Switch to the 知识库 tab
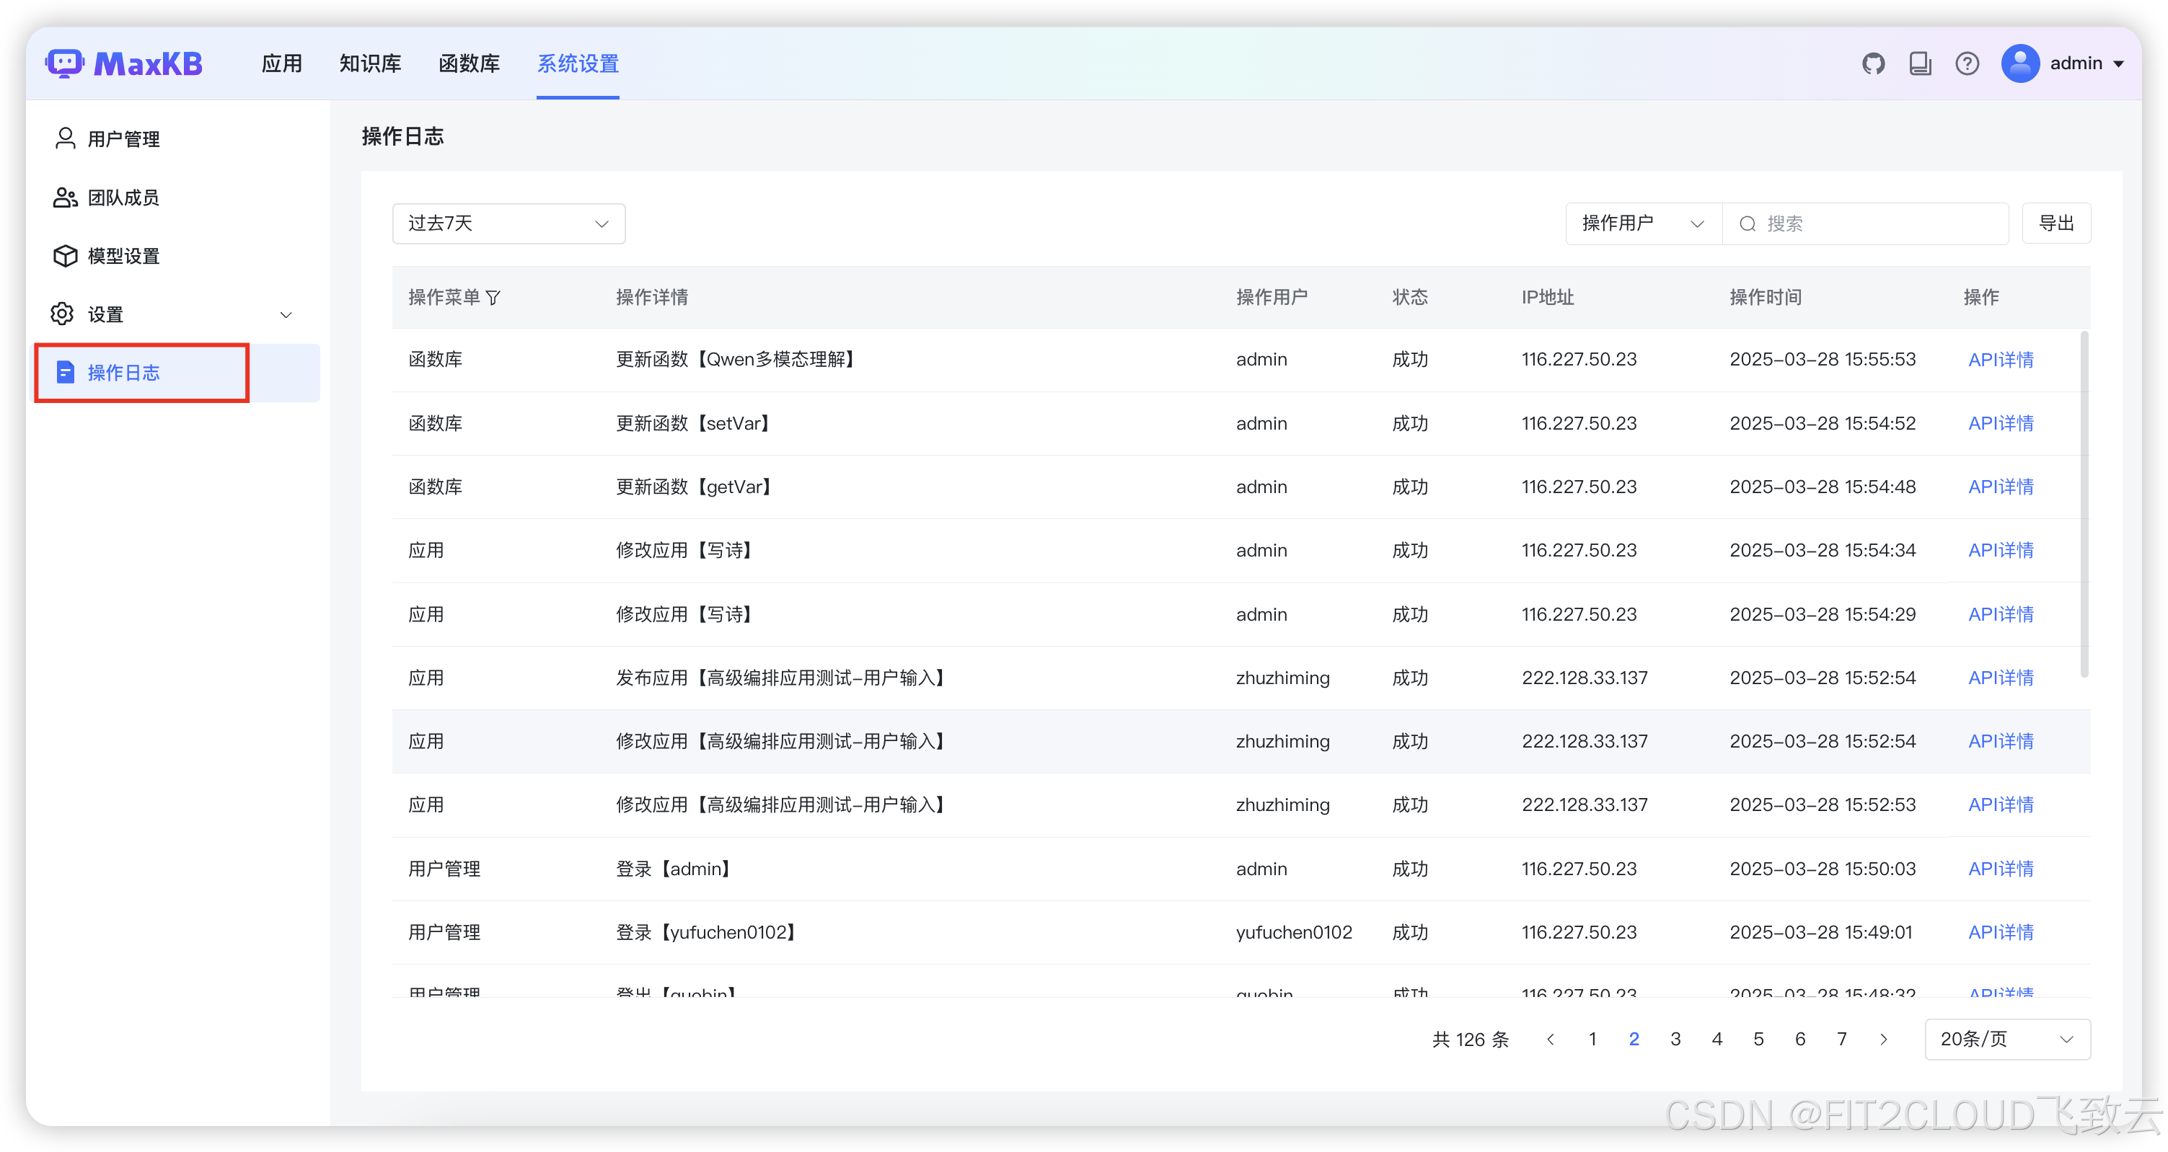The height and width of the screenshot is (1152, 2168). click(x=370, y=63)
